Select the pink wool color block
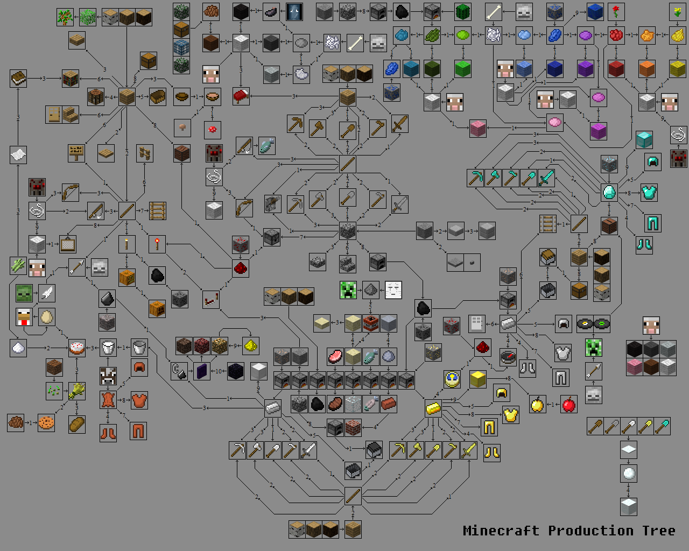The image size is (689, 551). click(x=479, y=129)
